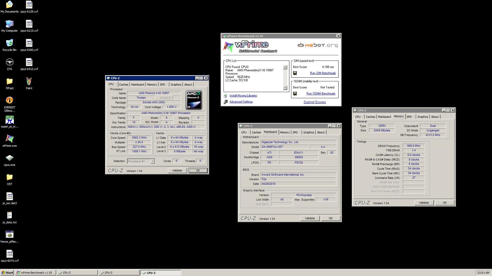Open the Start menu
The image size is (492, 276).
point(7,273)
